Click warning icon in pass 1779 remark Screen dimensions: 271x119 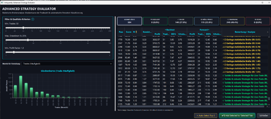click(x=224, y=40)
